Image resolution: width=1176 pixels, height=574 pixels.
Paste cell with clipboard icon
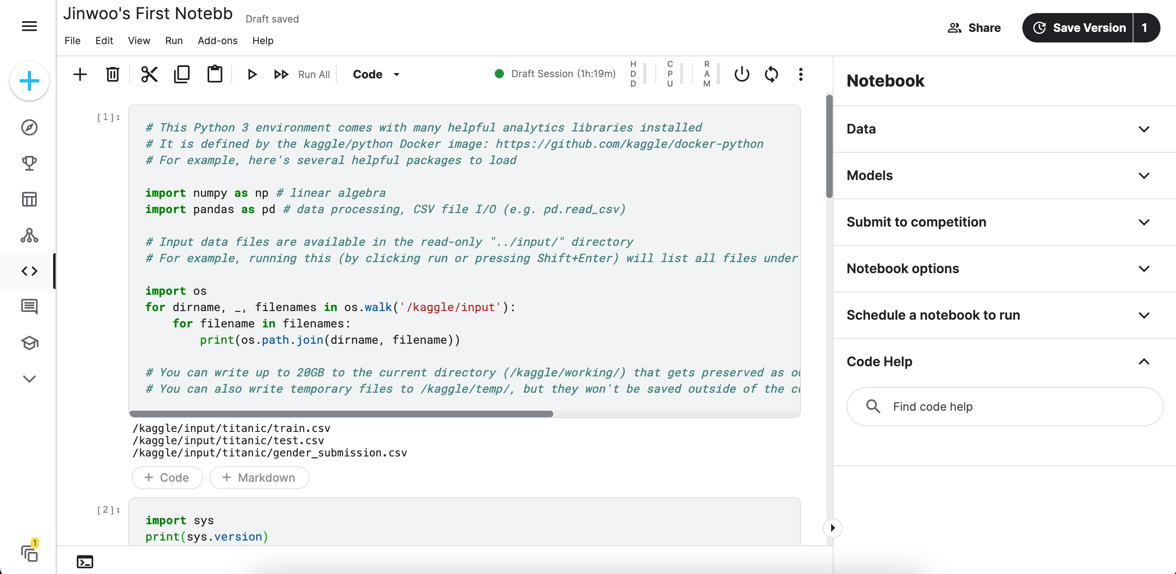(x=215, y=74)
